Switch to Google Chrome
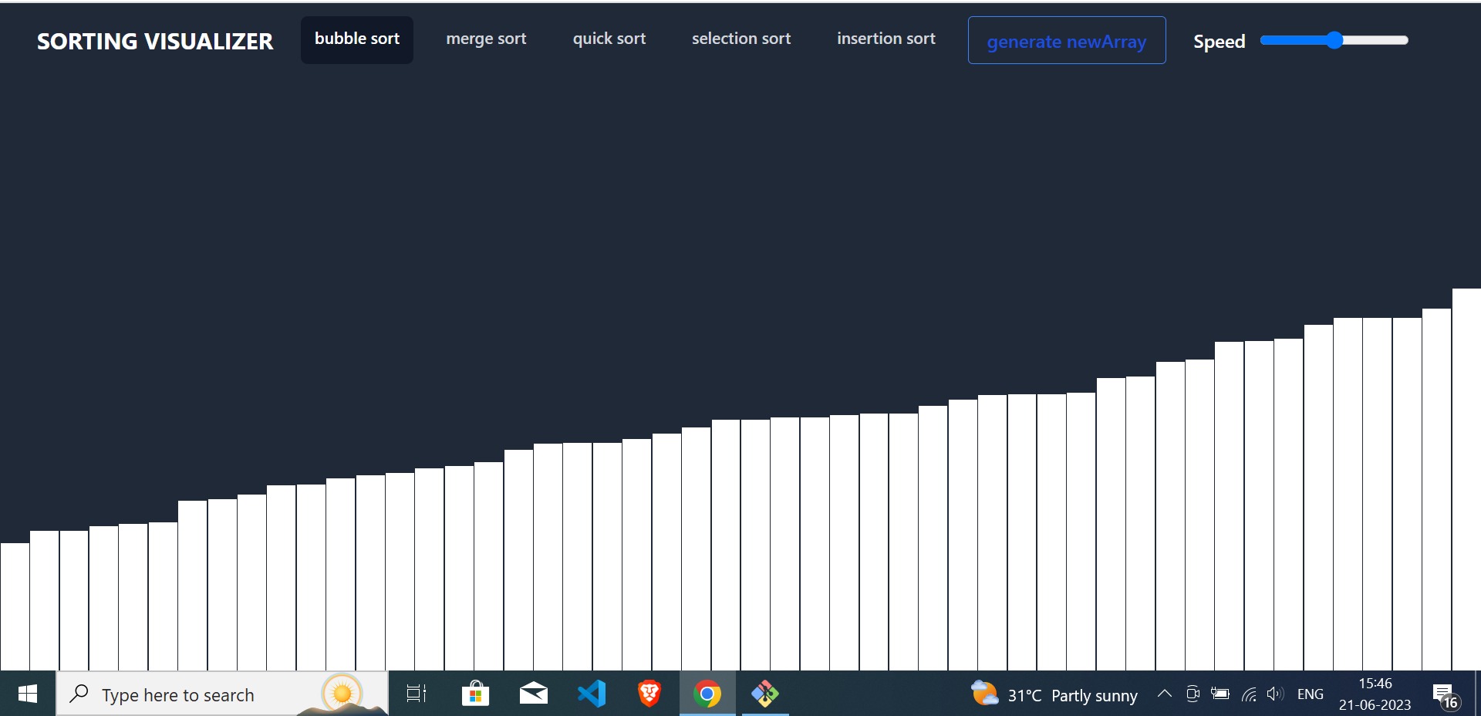 [x=707, y=694]
